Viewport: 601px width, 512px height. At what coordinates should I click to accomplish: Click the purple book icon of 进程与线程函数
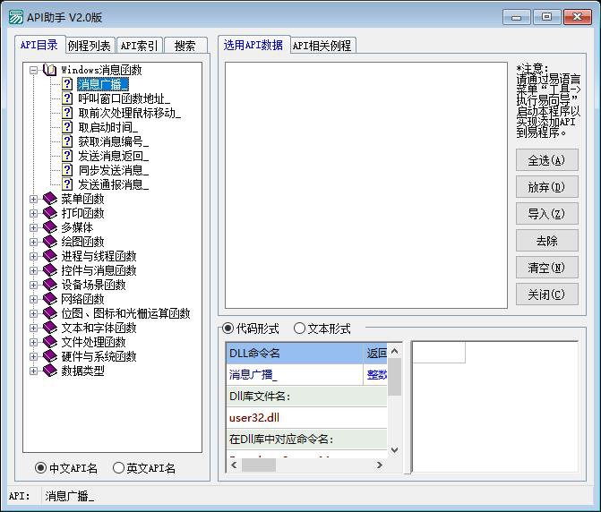point(50,256)
